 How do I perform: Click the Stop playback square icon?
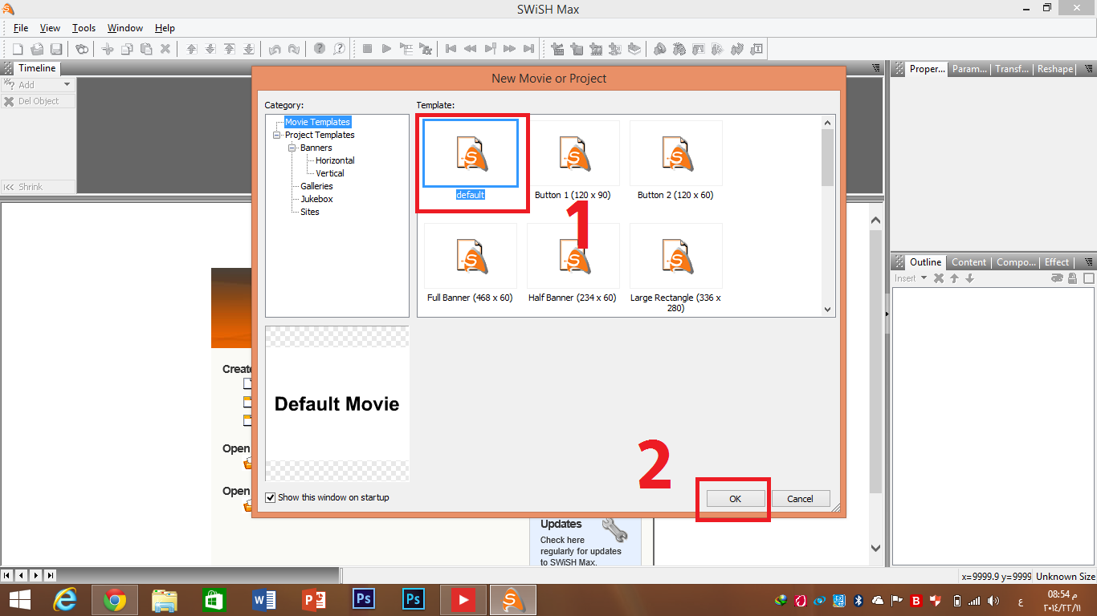pos(367,49)
